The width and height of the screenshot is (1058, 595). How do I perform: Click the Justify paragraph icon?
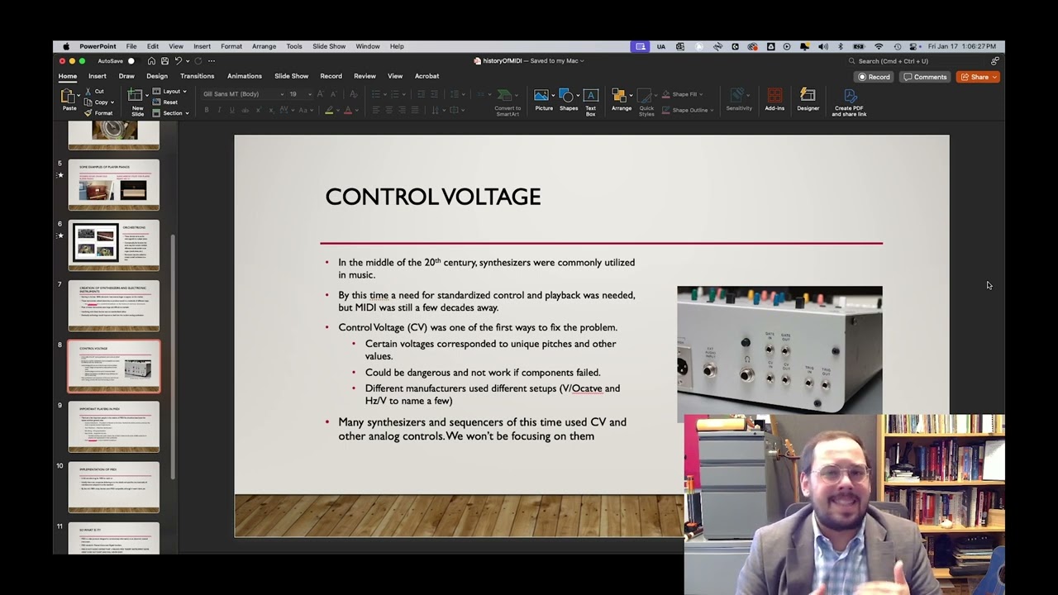point(415,110)
